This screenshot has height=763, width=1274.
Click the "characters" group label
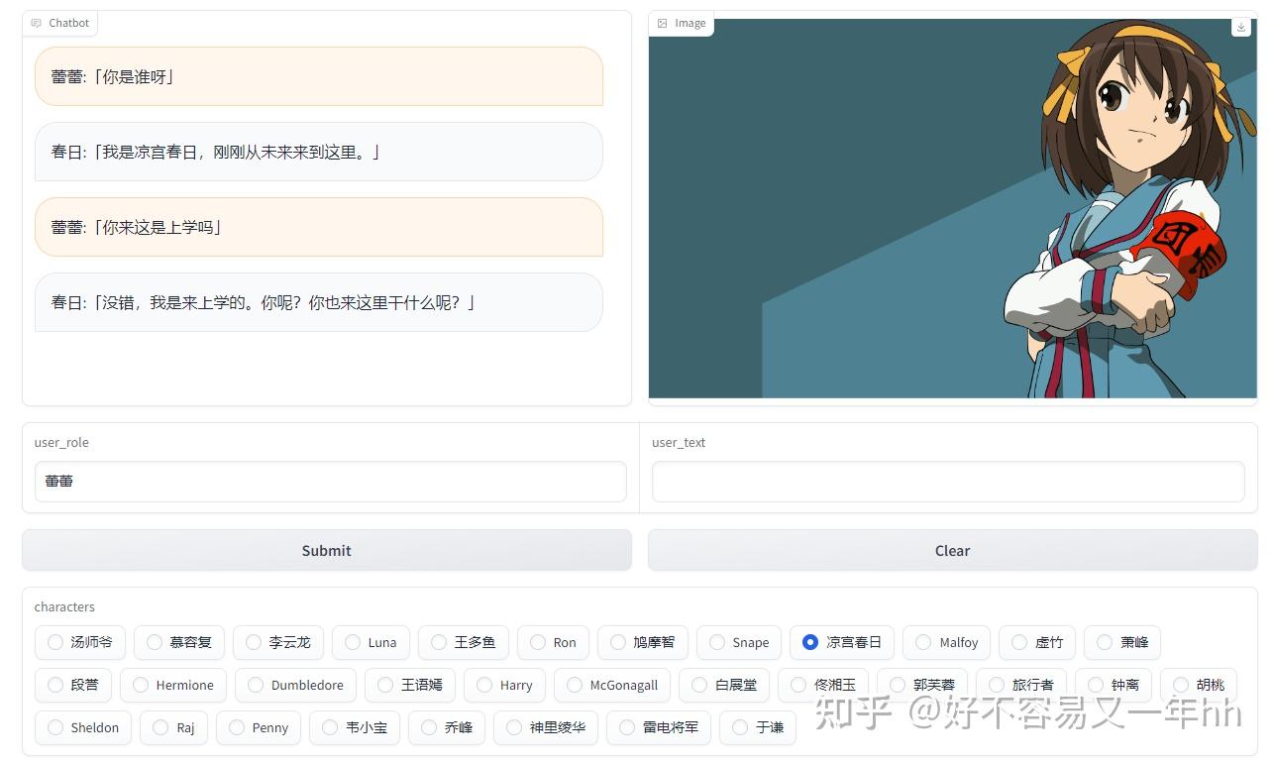coord(64,606)
